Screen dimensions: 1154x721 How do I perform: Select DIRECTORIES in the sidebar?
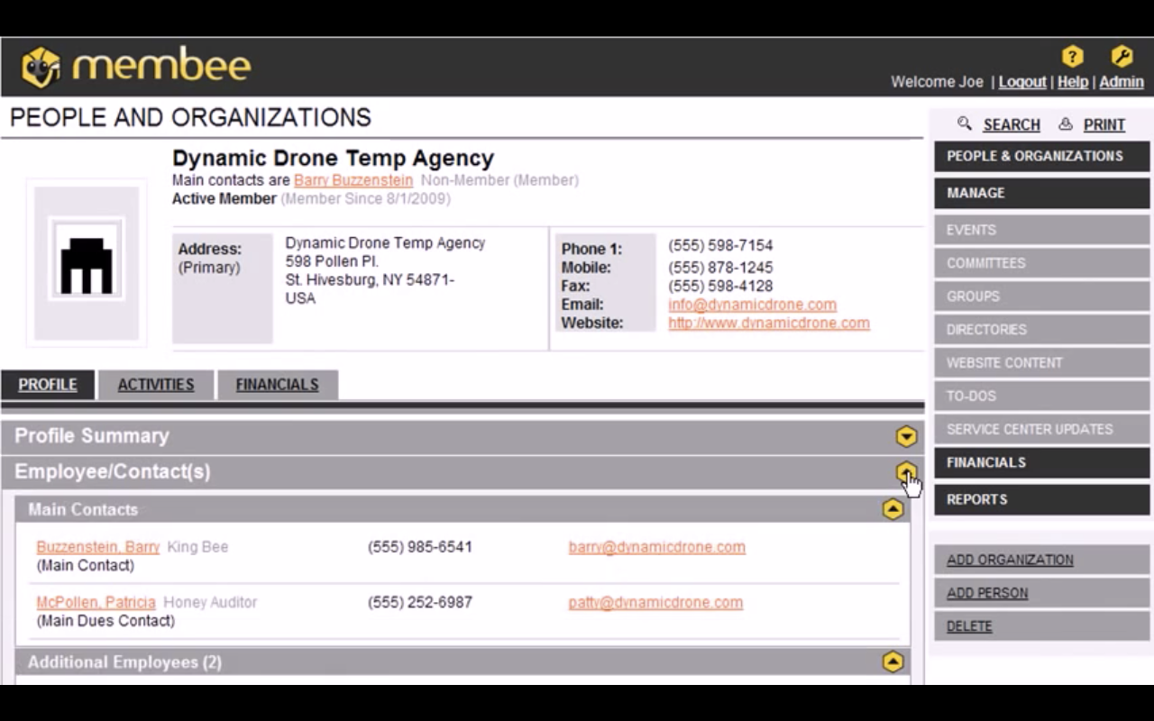point(1042,330)
